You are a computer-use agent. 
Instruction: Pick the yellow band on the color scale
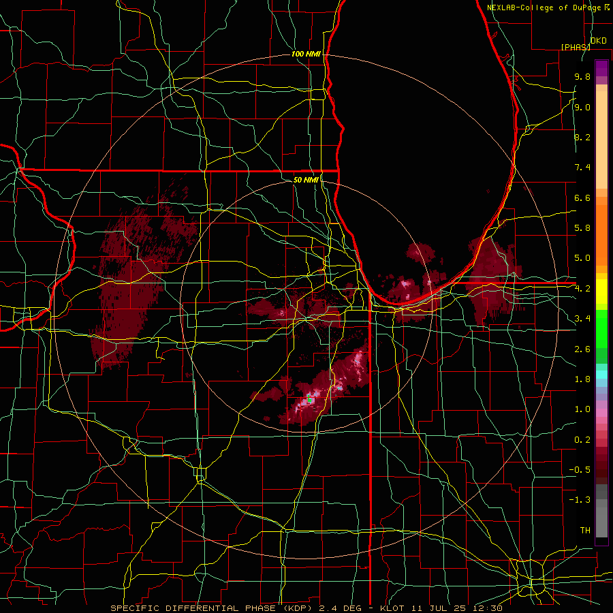601,292
